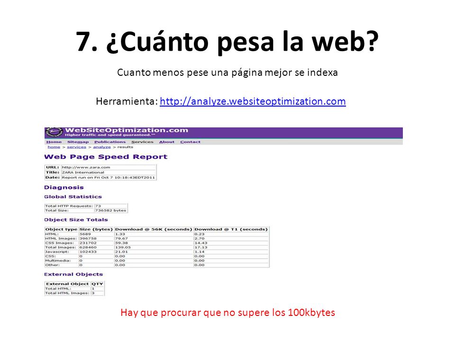Click the Total Images size 628460
This screenshot has width=455, height=341.
point(88,247)
